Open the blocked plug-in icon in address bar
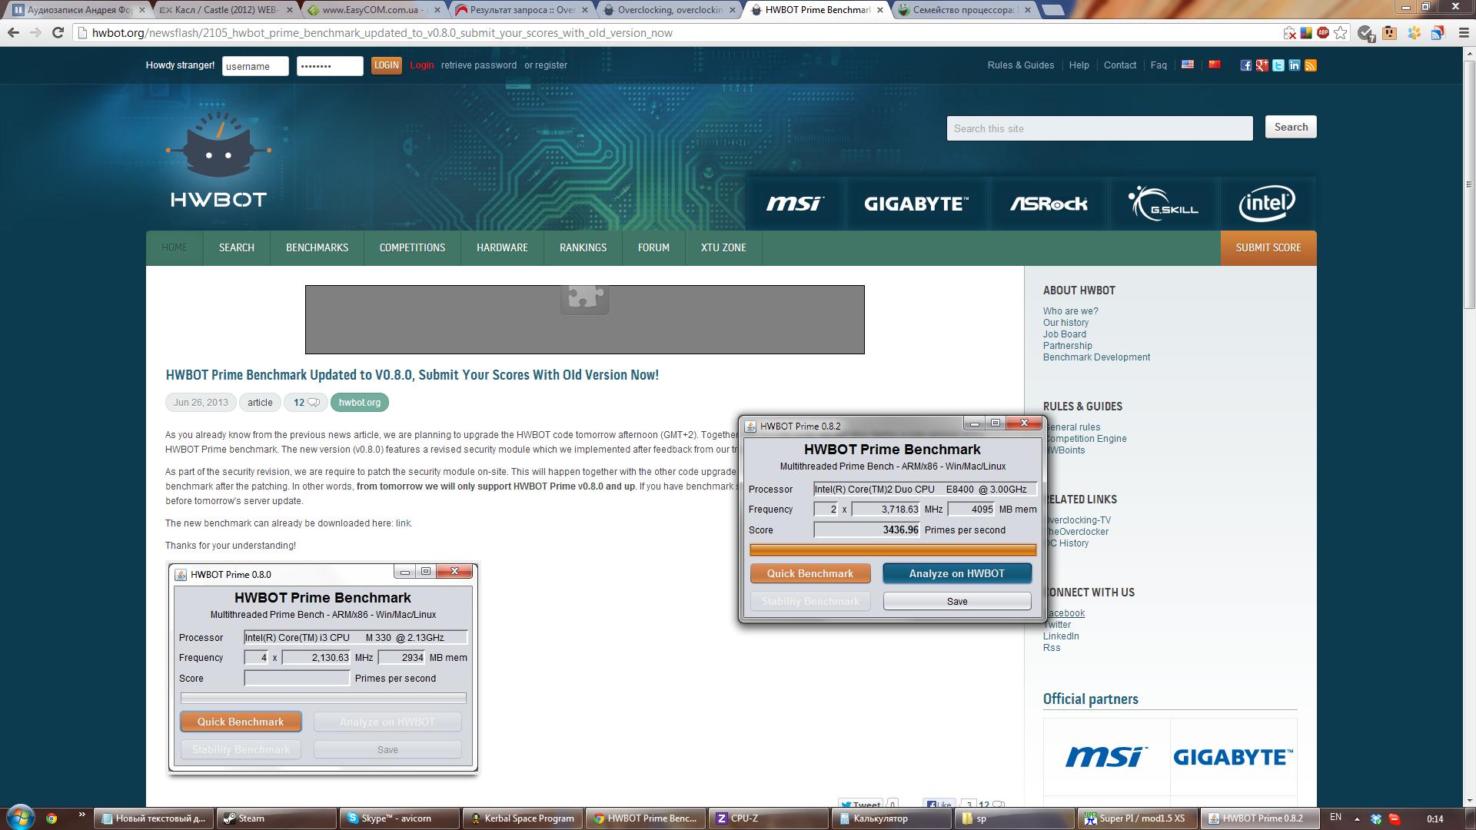 tap(1289, 33)
